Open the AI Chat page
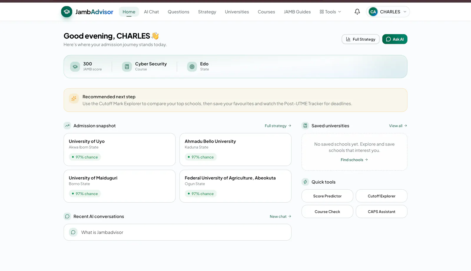The width and height of the screenshot is (471, 271). (x=151, y=12)
